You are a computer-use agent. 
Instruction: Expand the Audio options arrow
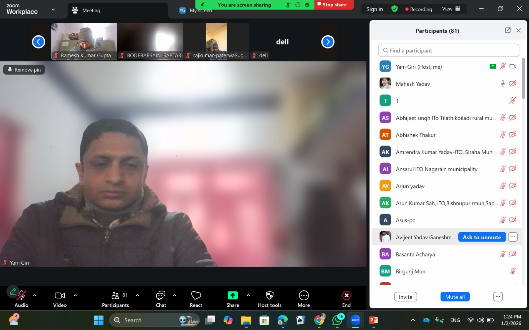coord(35,295)
